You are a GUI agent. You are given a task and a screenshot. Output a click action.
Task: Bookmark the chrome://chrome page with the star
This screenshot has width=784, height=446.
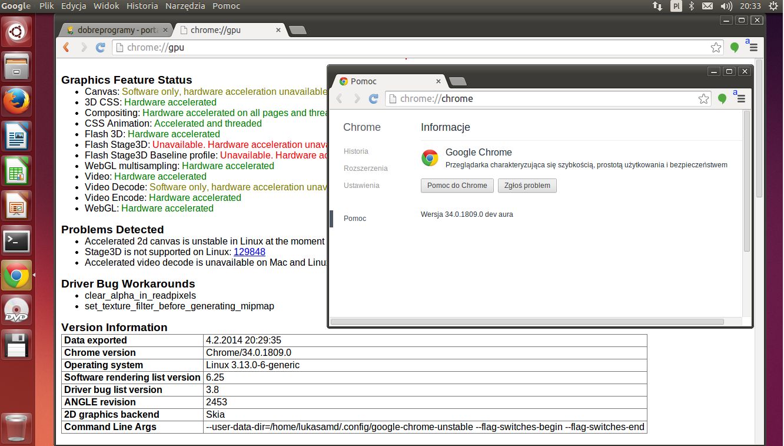(x=703, y=98)
